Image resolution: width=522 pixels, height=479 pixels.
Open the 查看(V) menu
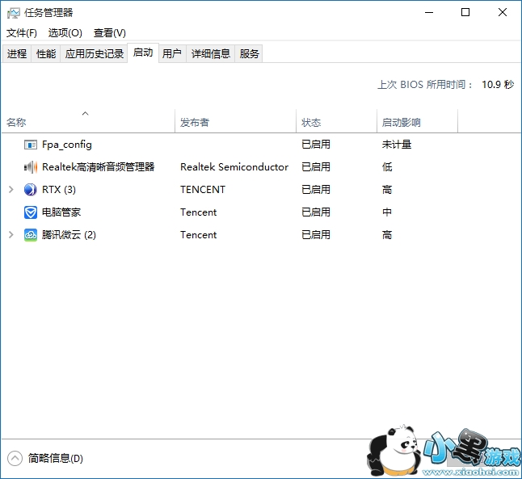tap(110, 32)
